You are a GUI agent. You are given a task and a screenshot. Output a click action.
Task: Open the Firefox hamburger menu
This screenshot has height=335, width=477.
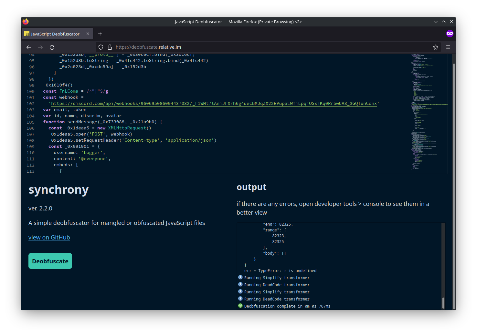click(x=448, y=47)
